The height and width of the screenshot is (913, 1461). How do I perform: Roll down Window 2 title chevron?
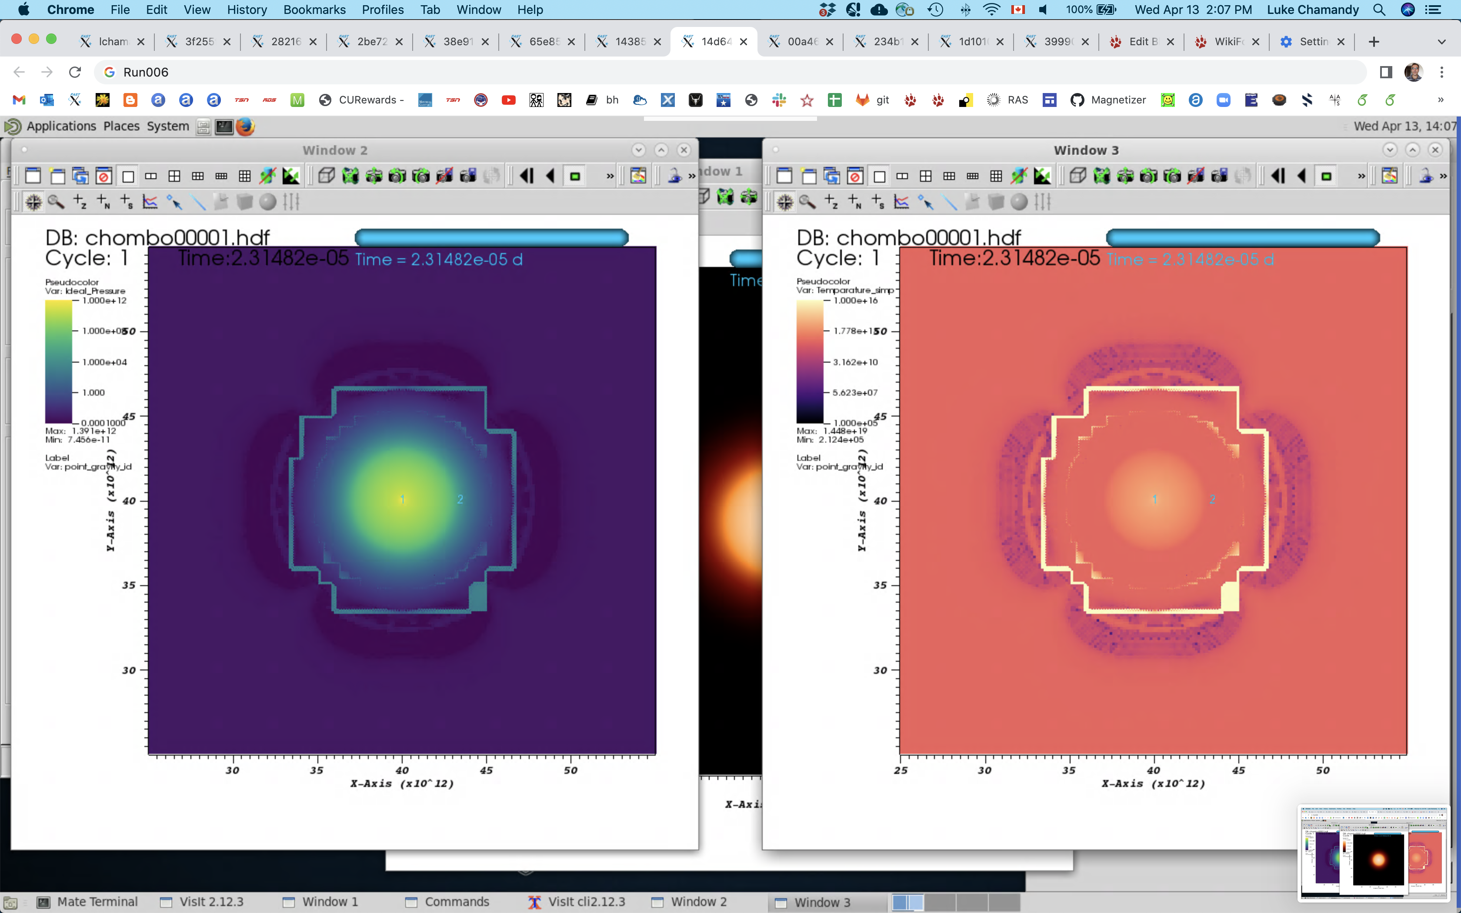click(x=639, y=150)
